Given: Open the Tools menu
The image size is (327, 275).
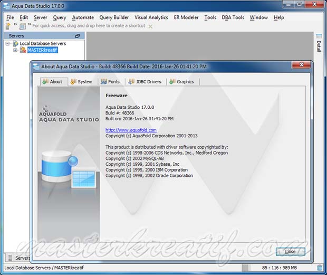Looking at the screenshot, I should [x=210, y=17].
